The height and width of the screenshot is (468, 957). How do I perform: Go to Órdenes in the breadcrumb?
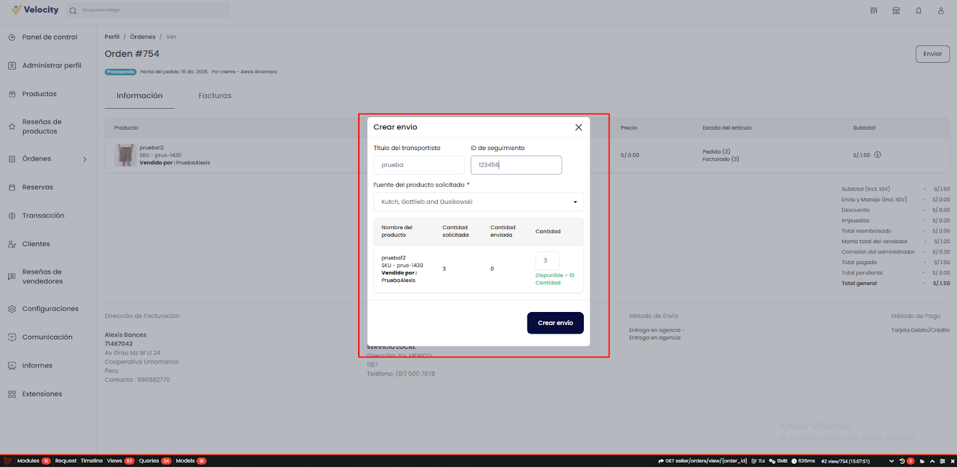pos(142,37)
